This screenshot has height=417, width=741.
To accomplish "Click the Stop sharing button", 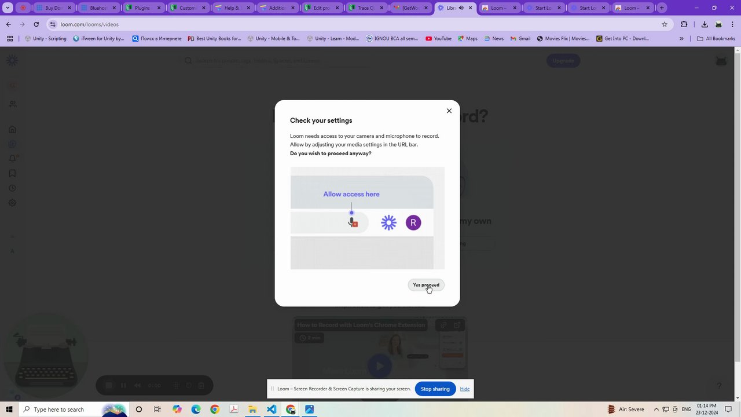I will pos(435,389).
